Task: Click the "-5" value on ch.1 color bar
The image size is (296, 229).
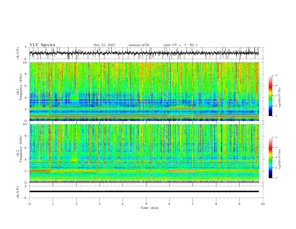Action: click(276, 96)
